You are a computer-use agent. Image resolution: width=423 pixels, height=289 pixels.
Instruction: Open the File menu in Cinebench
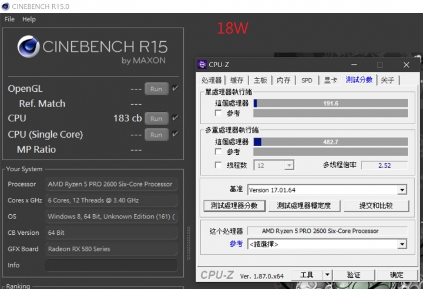point(9,19)
